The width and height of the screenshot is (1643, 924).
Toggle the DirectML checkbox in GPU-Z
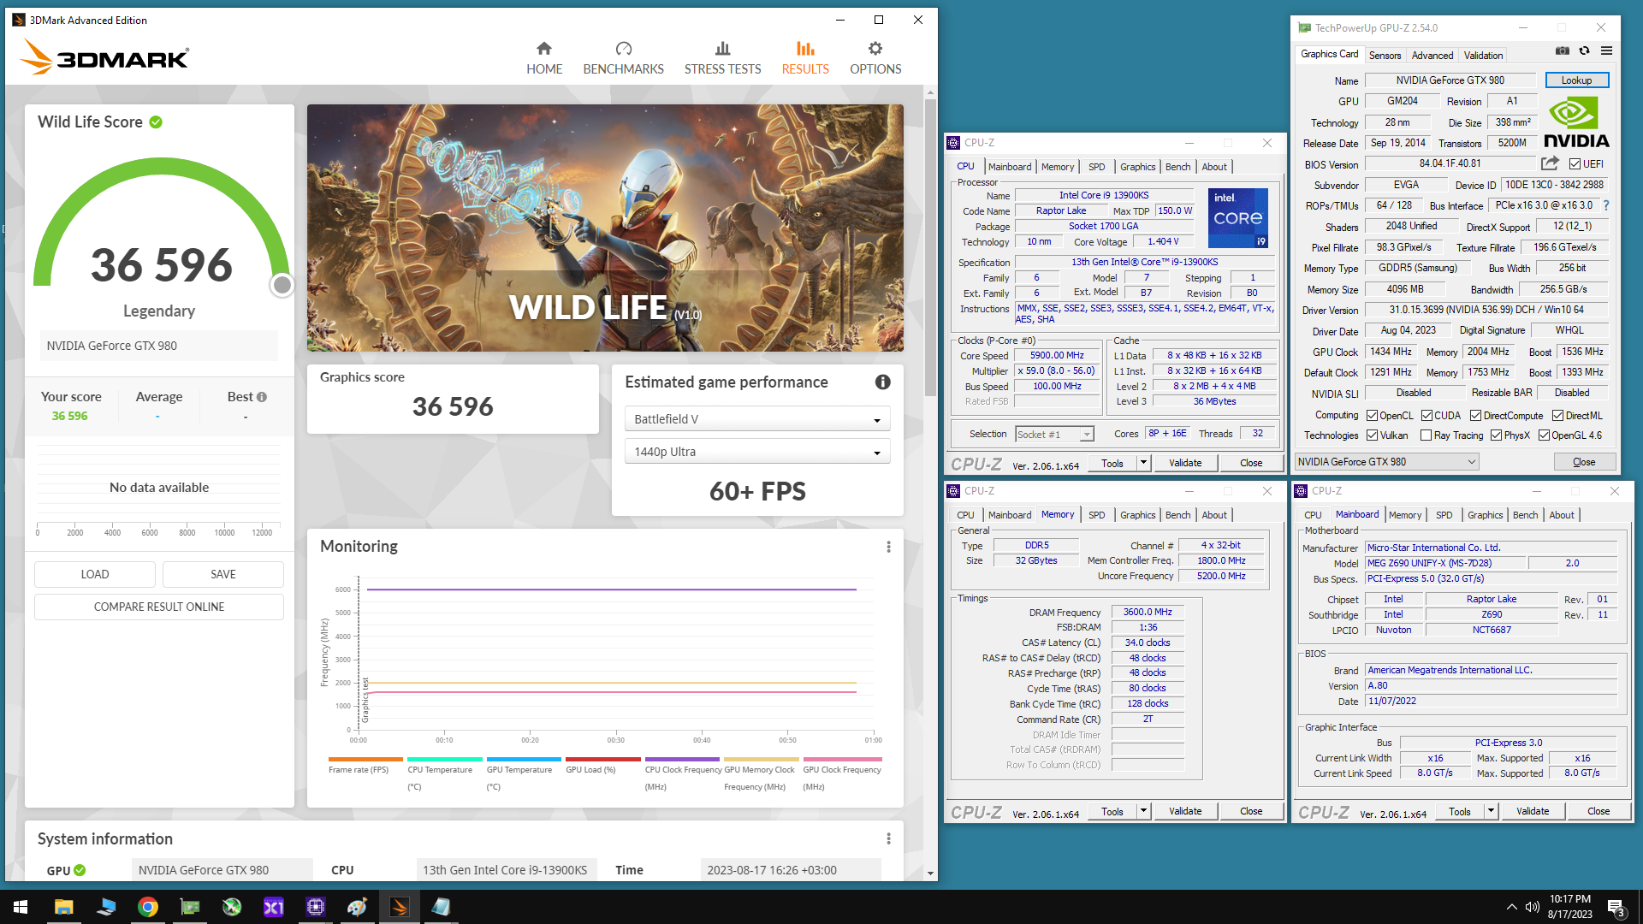coord(1557,416)
